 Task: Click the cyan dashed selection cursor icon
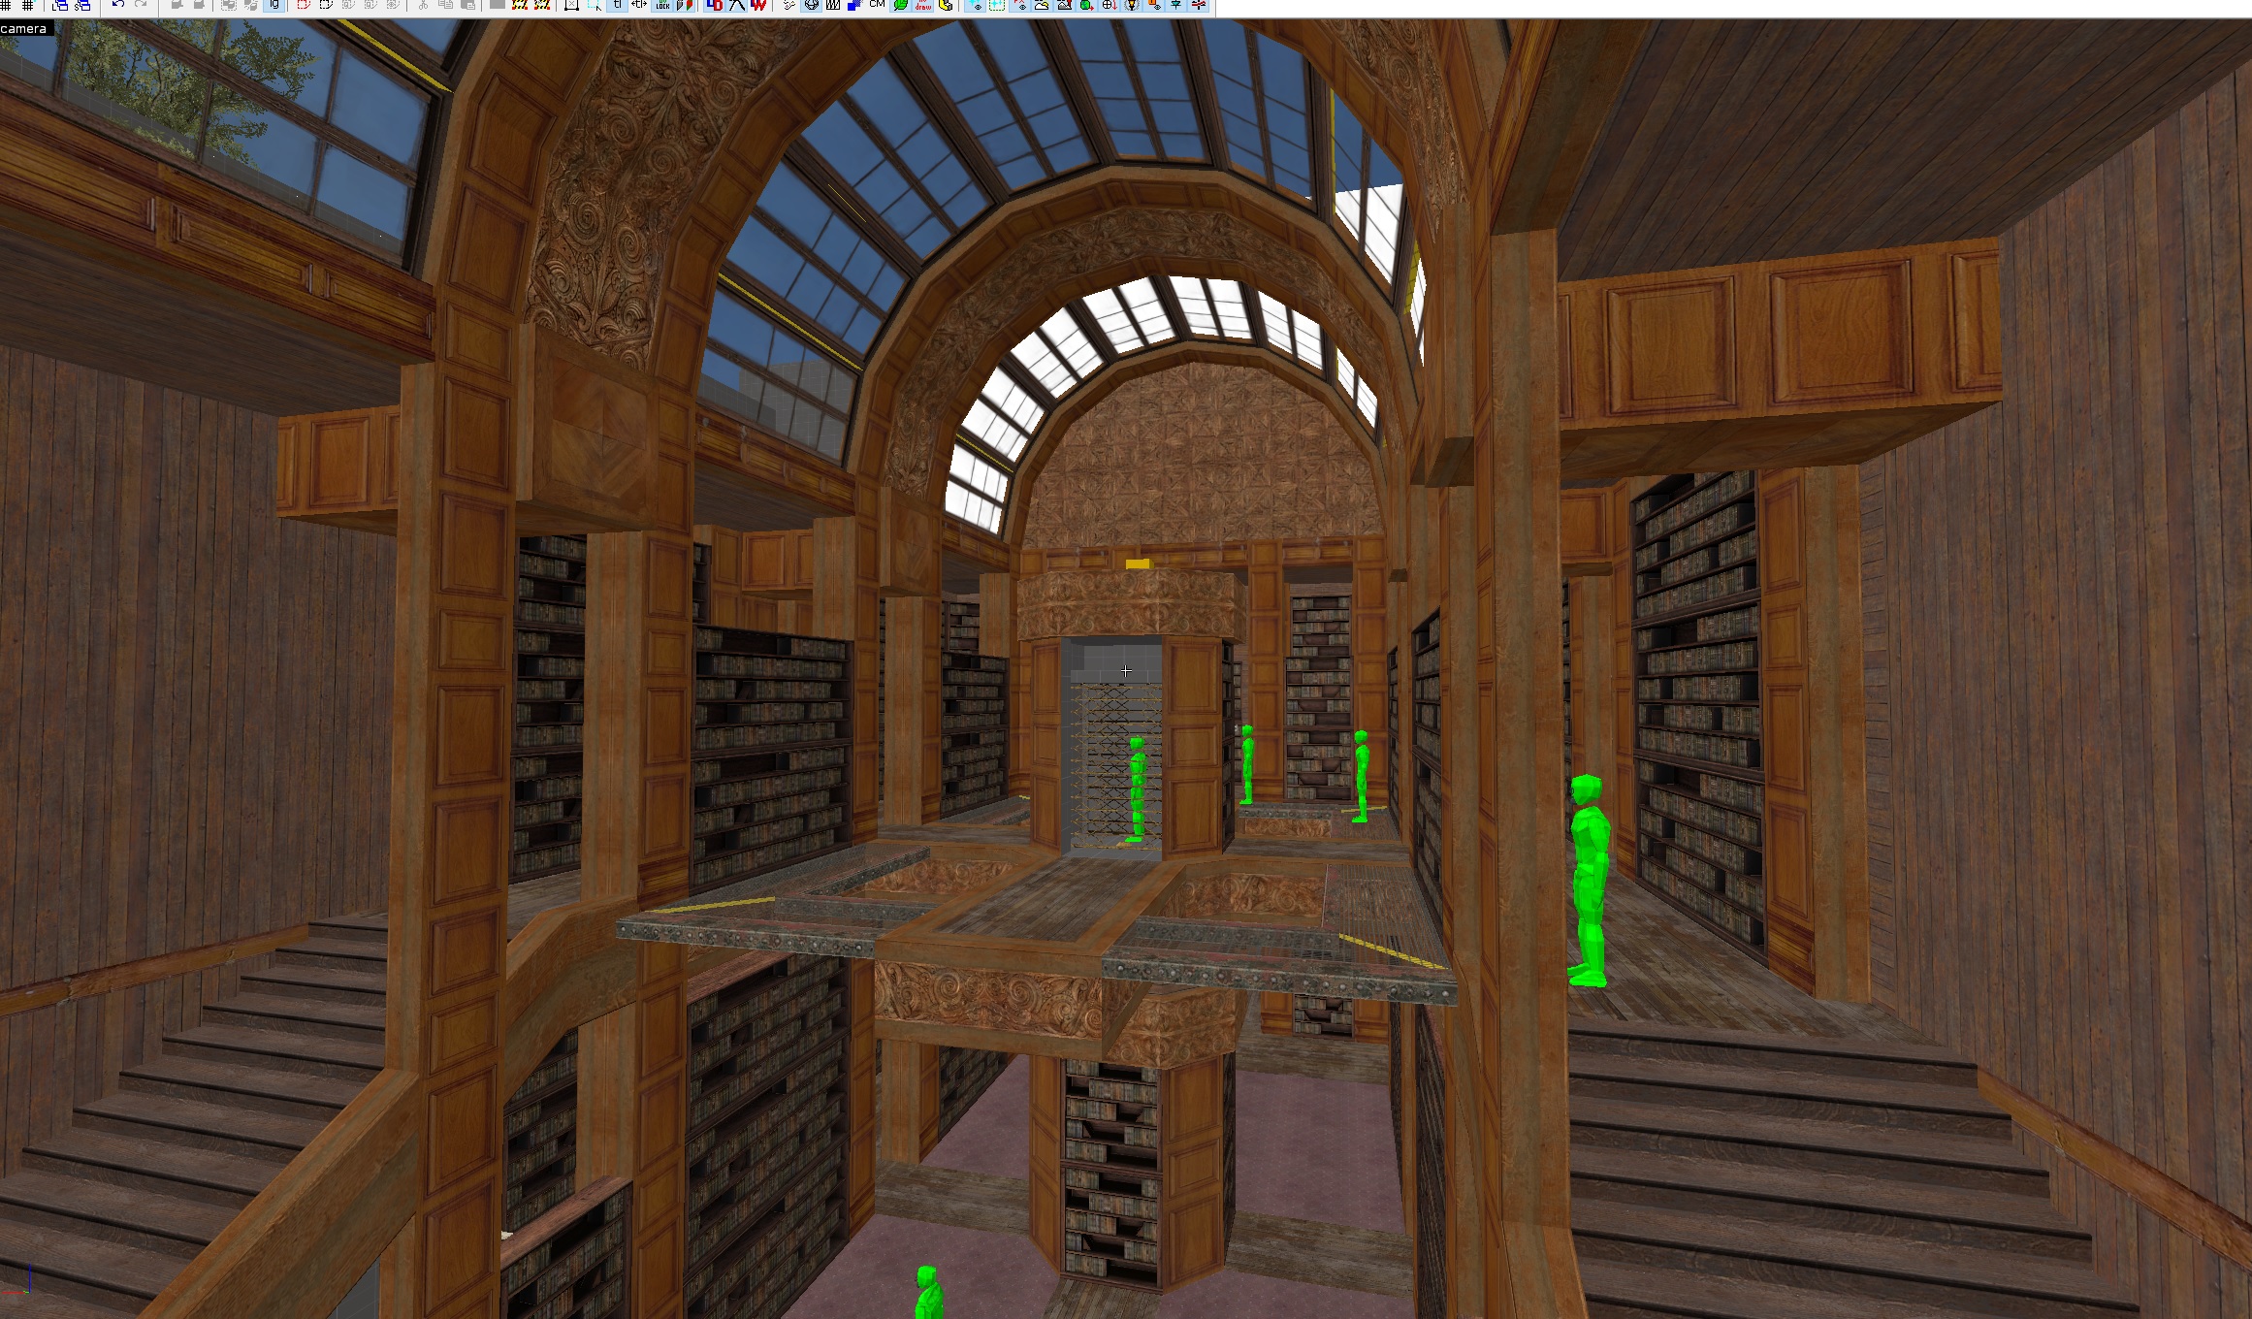tap(595, 6)
